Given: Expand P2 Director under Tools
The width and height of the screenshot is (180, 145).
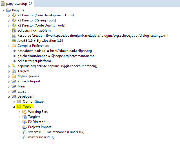Looking at the screenshot, I should (20, 122).
